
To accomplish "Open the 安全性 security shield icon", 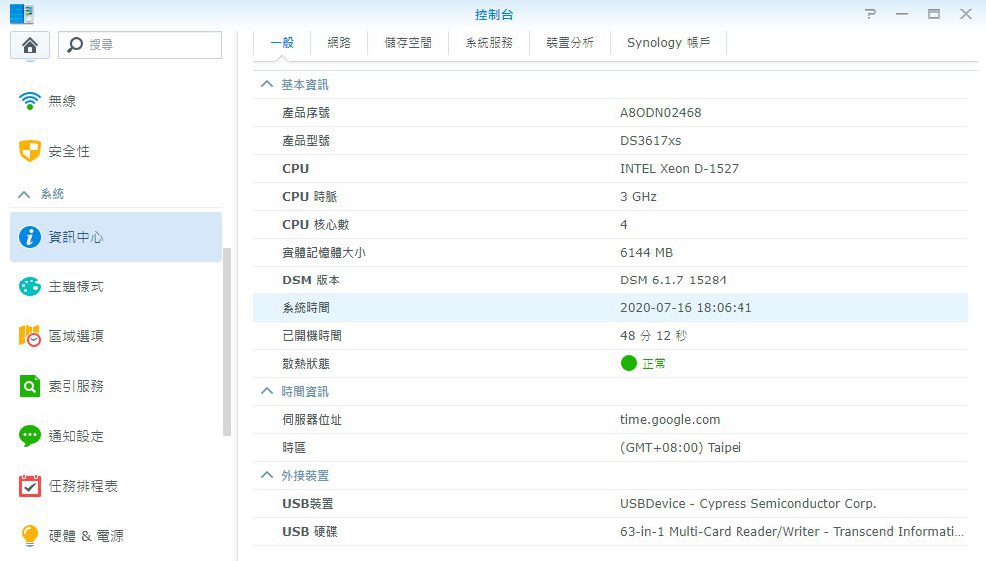I will point(30,151).
